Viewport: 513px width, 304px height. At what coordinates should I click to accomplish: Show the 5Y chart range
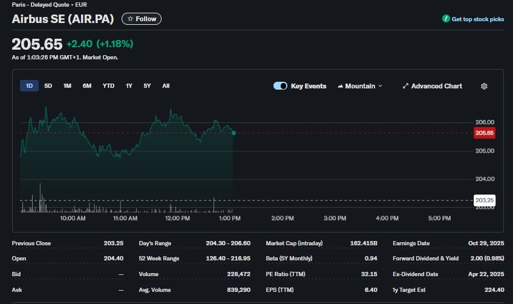pyautogui.click(x=147, y=86)
